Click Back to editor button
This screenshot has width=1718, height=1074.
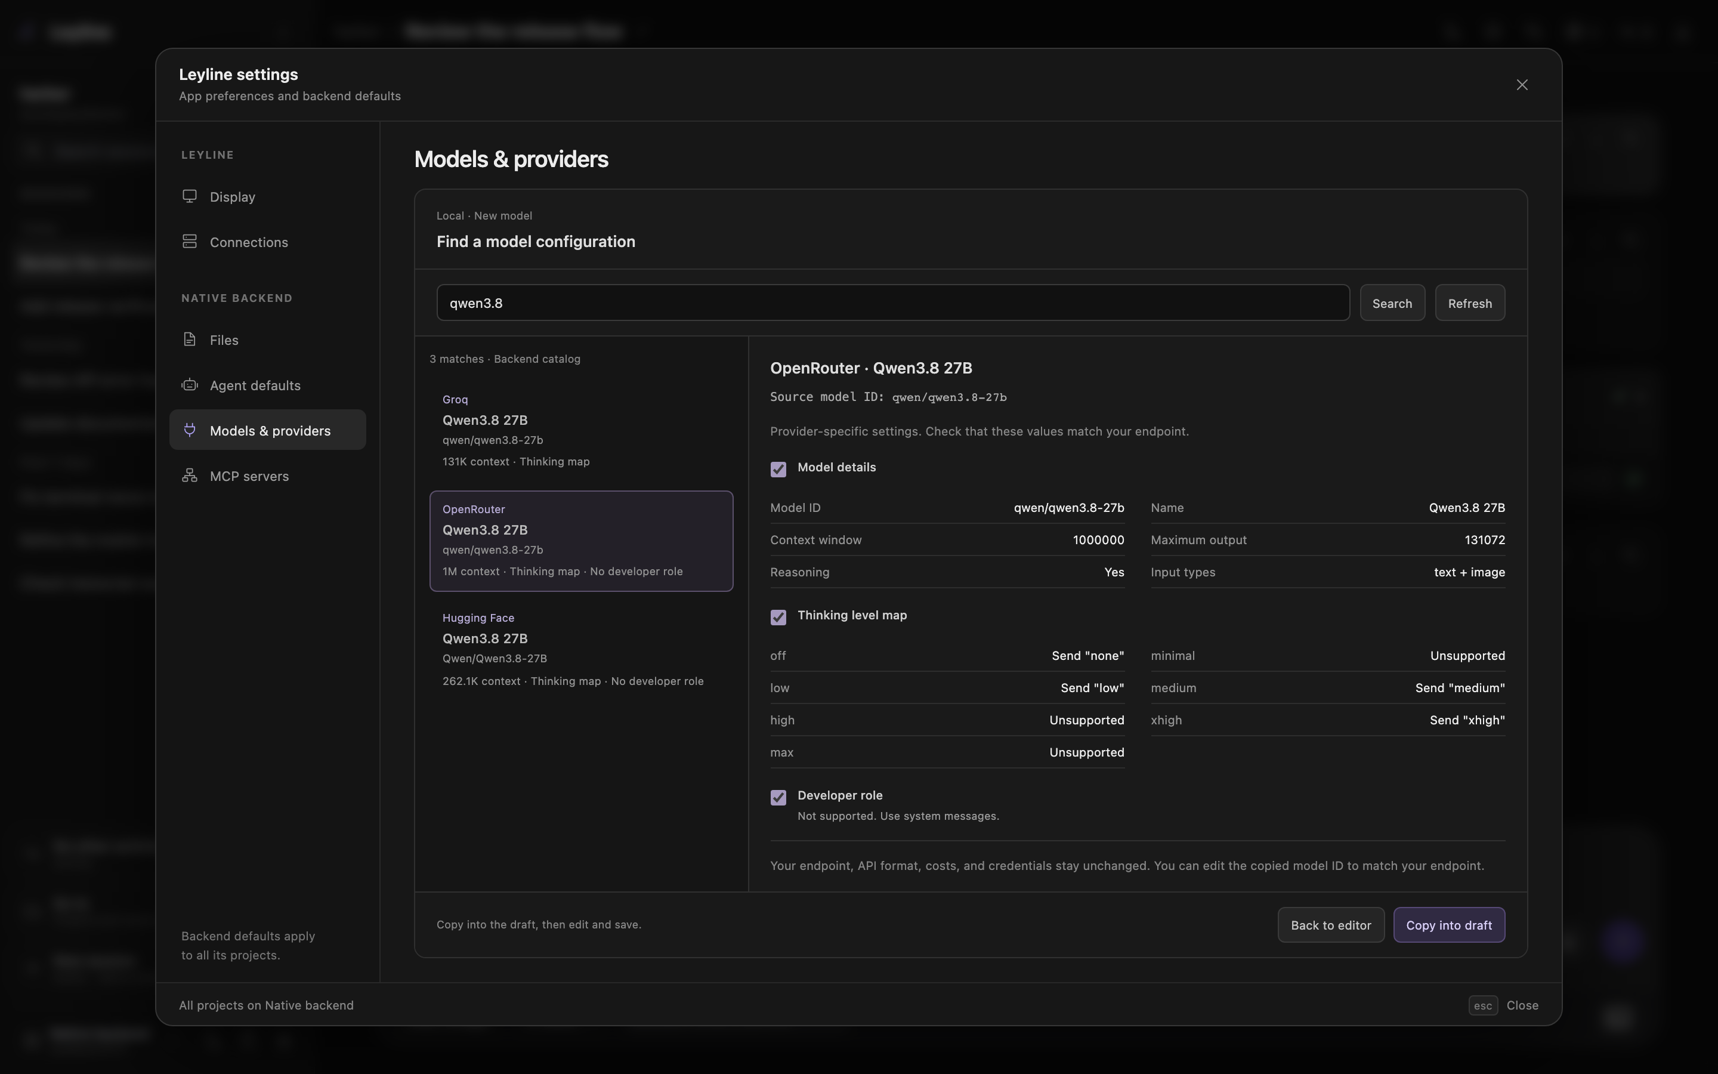click(1330, 925)
